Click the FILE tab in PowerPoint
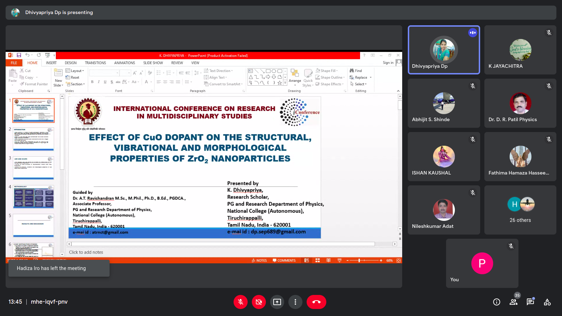 (14, 63)
